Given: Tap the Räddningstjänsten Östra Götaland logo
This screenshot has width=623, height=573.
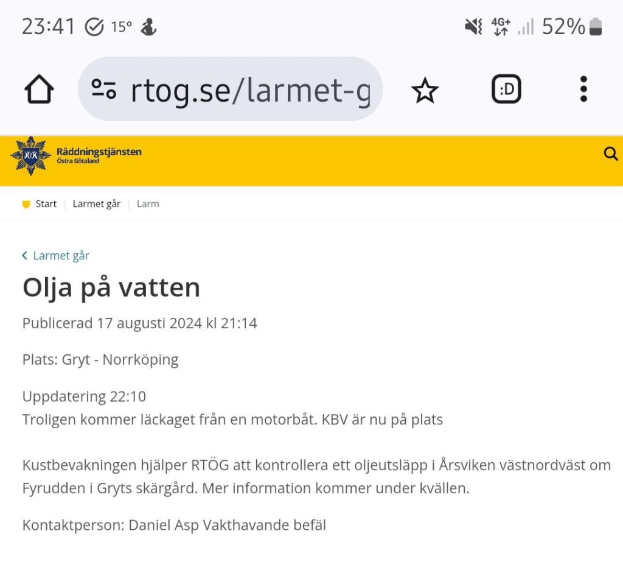Looking at the screenshot, I should click(76, 155).
